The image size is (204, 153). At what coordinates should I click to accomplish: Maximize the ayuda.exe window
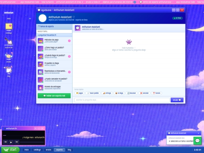[178, 10]
